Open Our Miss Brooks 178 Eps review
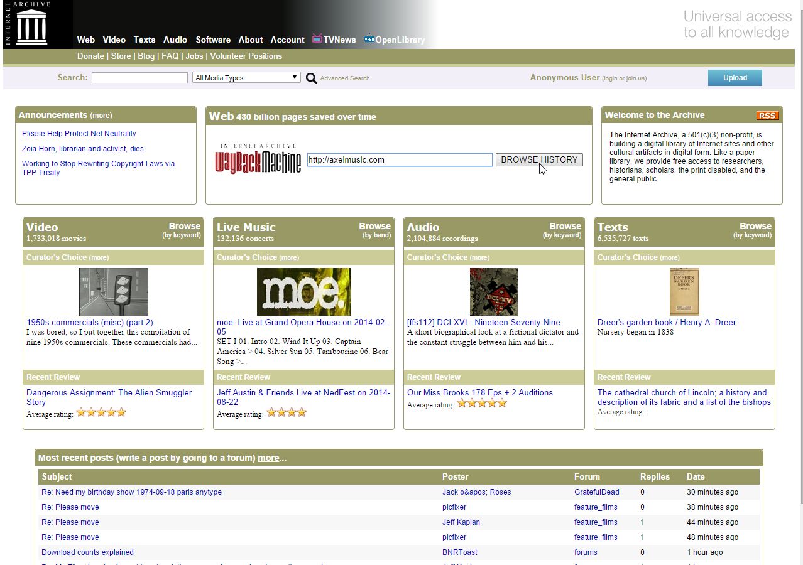This screenshot has height=565, width=803. pos(480,392)
